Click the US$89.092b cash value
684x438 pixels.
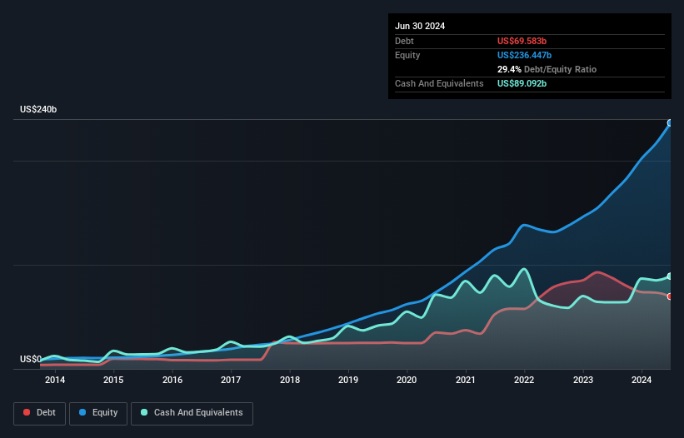tap(522, 83)
